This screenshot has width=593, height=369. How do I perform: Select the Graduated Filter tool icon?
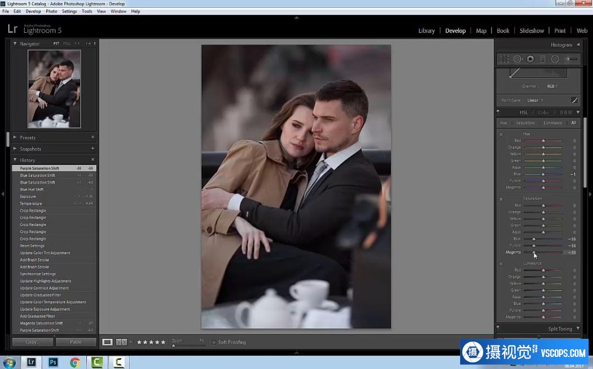(x=542, y=59)
